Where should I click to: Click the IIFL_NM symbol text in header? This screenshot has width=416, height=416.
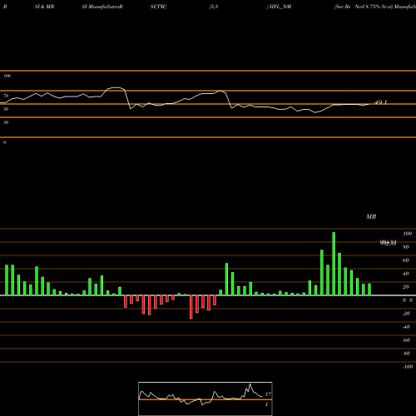280,7
